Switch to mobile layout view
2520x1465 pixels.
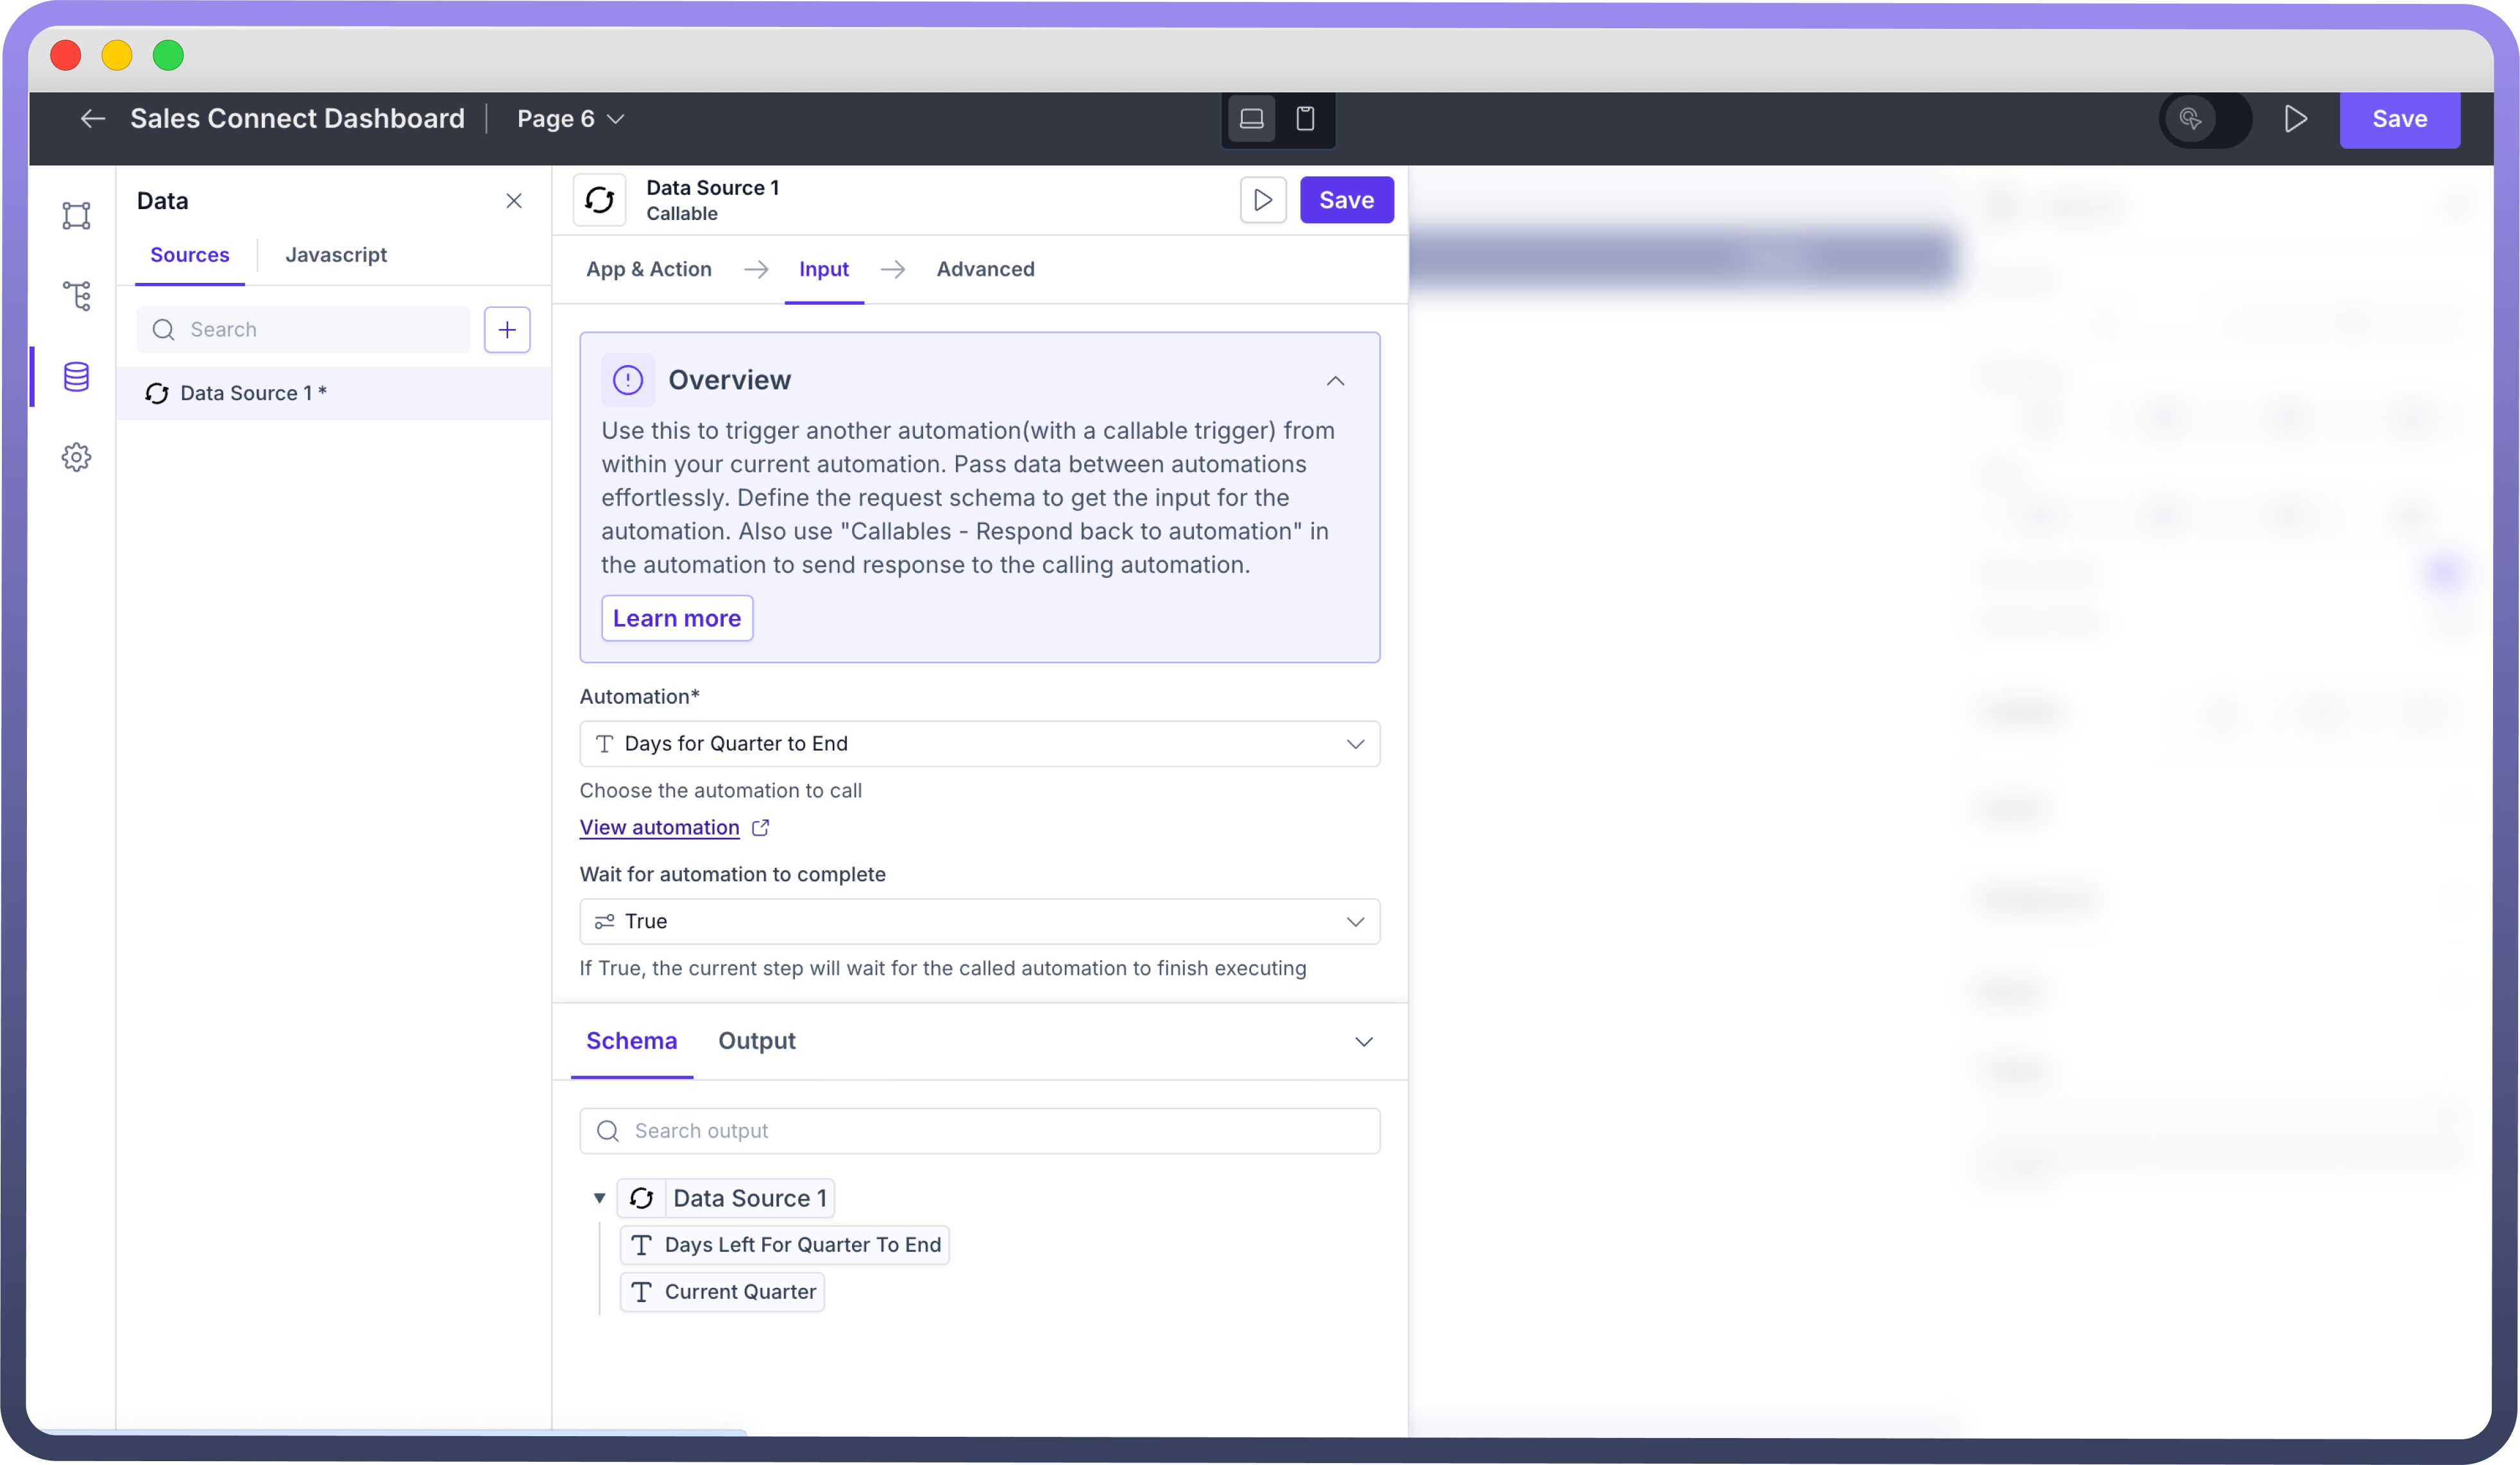1305,119
